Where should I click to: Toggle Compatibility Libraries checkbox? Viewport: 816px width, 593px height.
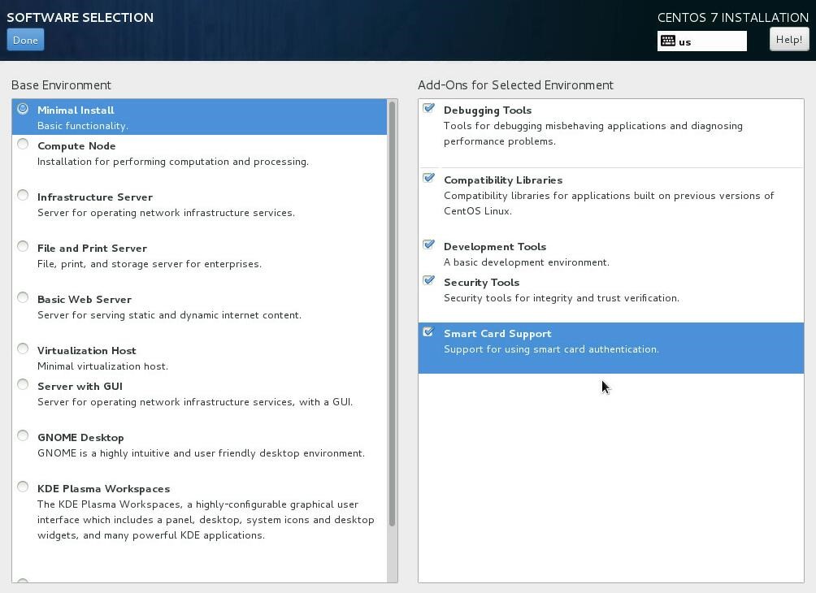pyautogui.click(x=428, y=179)
